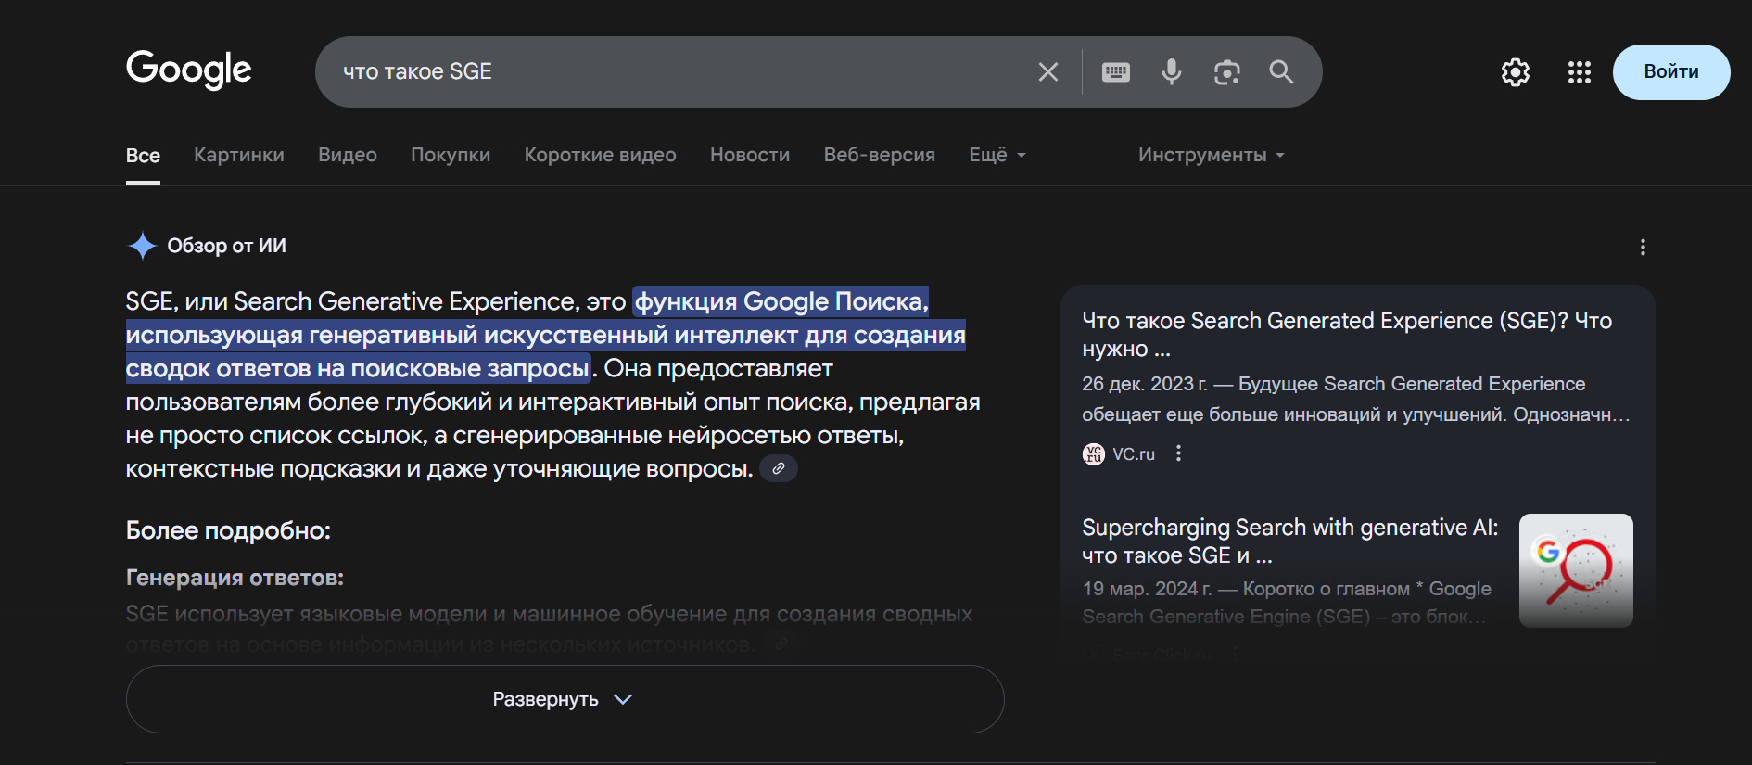The width and height of the screenshot is (1752, 765).
Task: Click the Google logo
Action: [x=189, y=70]
